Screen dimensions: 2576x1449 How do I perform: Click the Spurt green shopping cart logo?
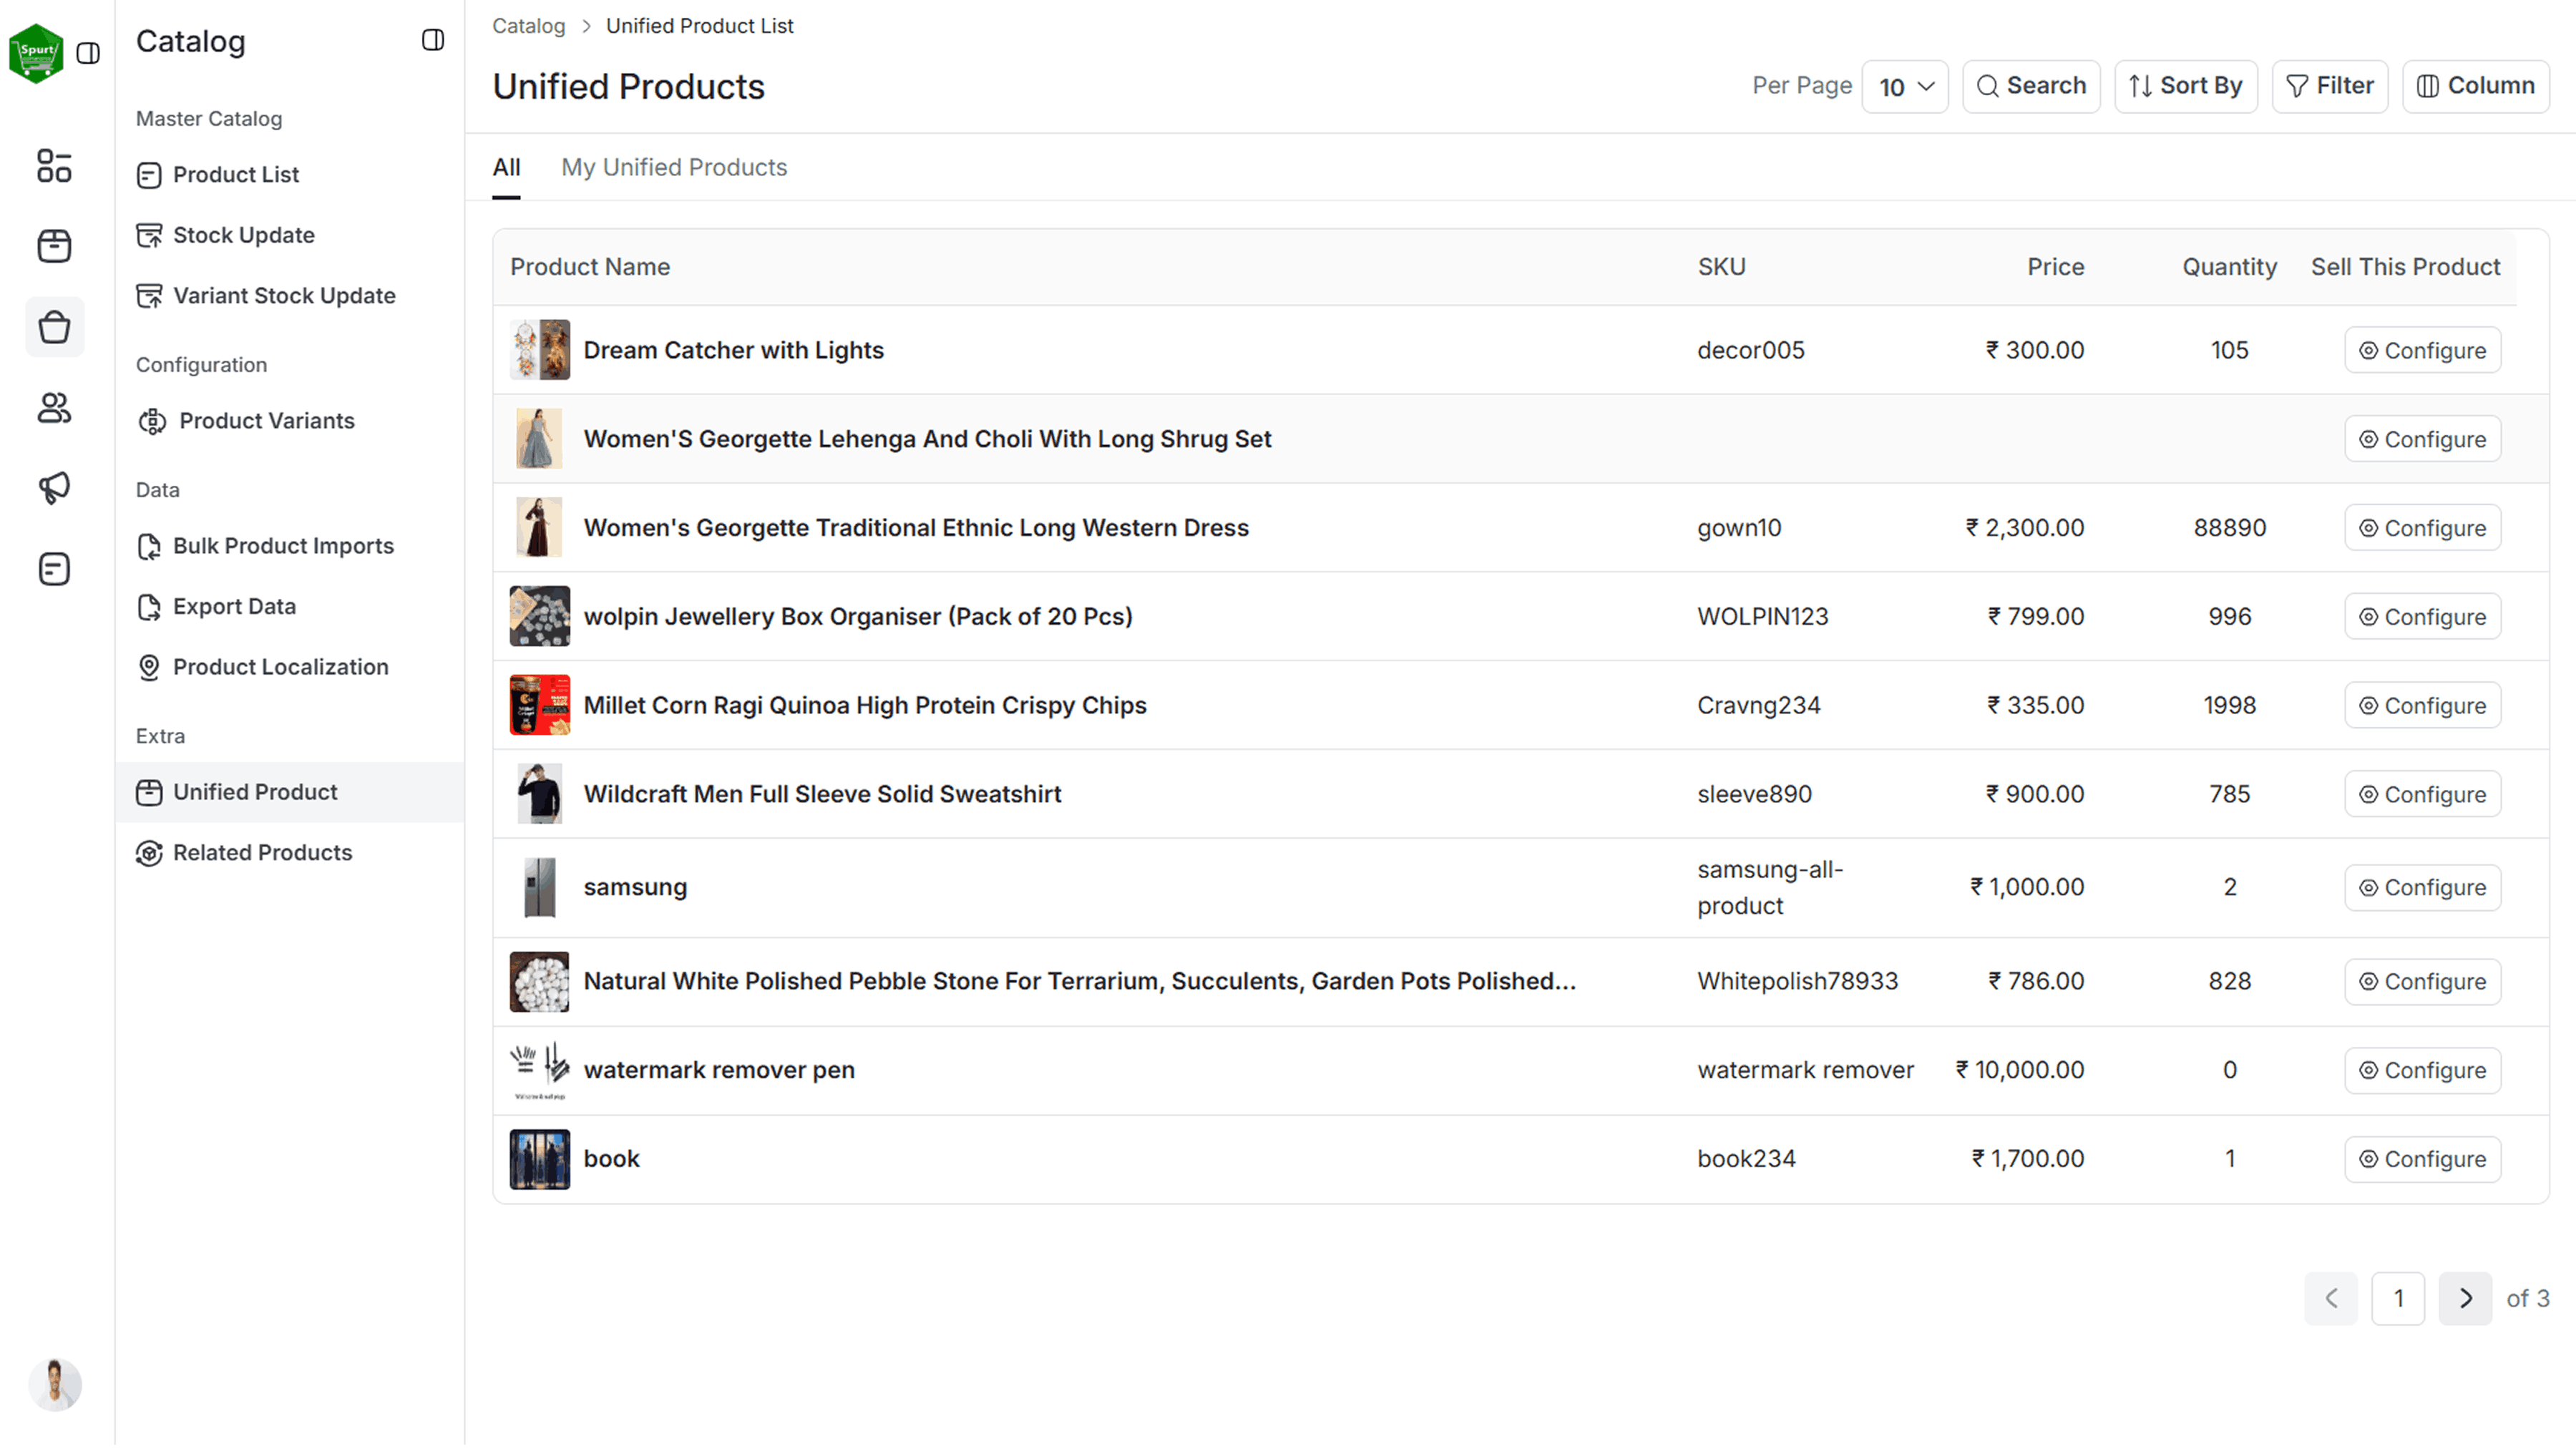(x=36, y=53)
